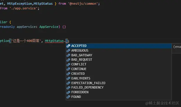The width and height of the screenshot is (181, 107).
Task: Choose the BAD_REQUEST suggestion
Action: point(119,60)
